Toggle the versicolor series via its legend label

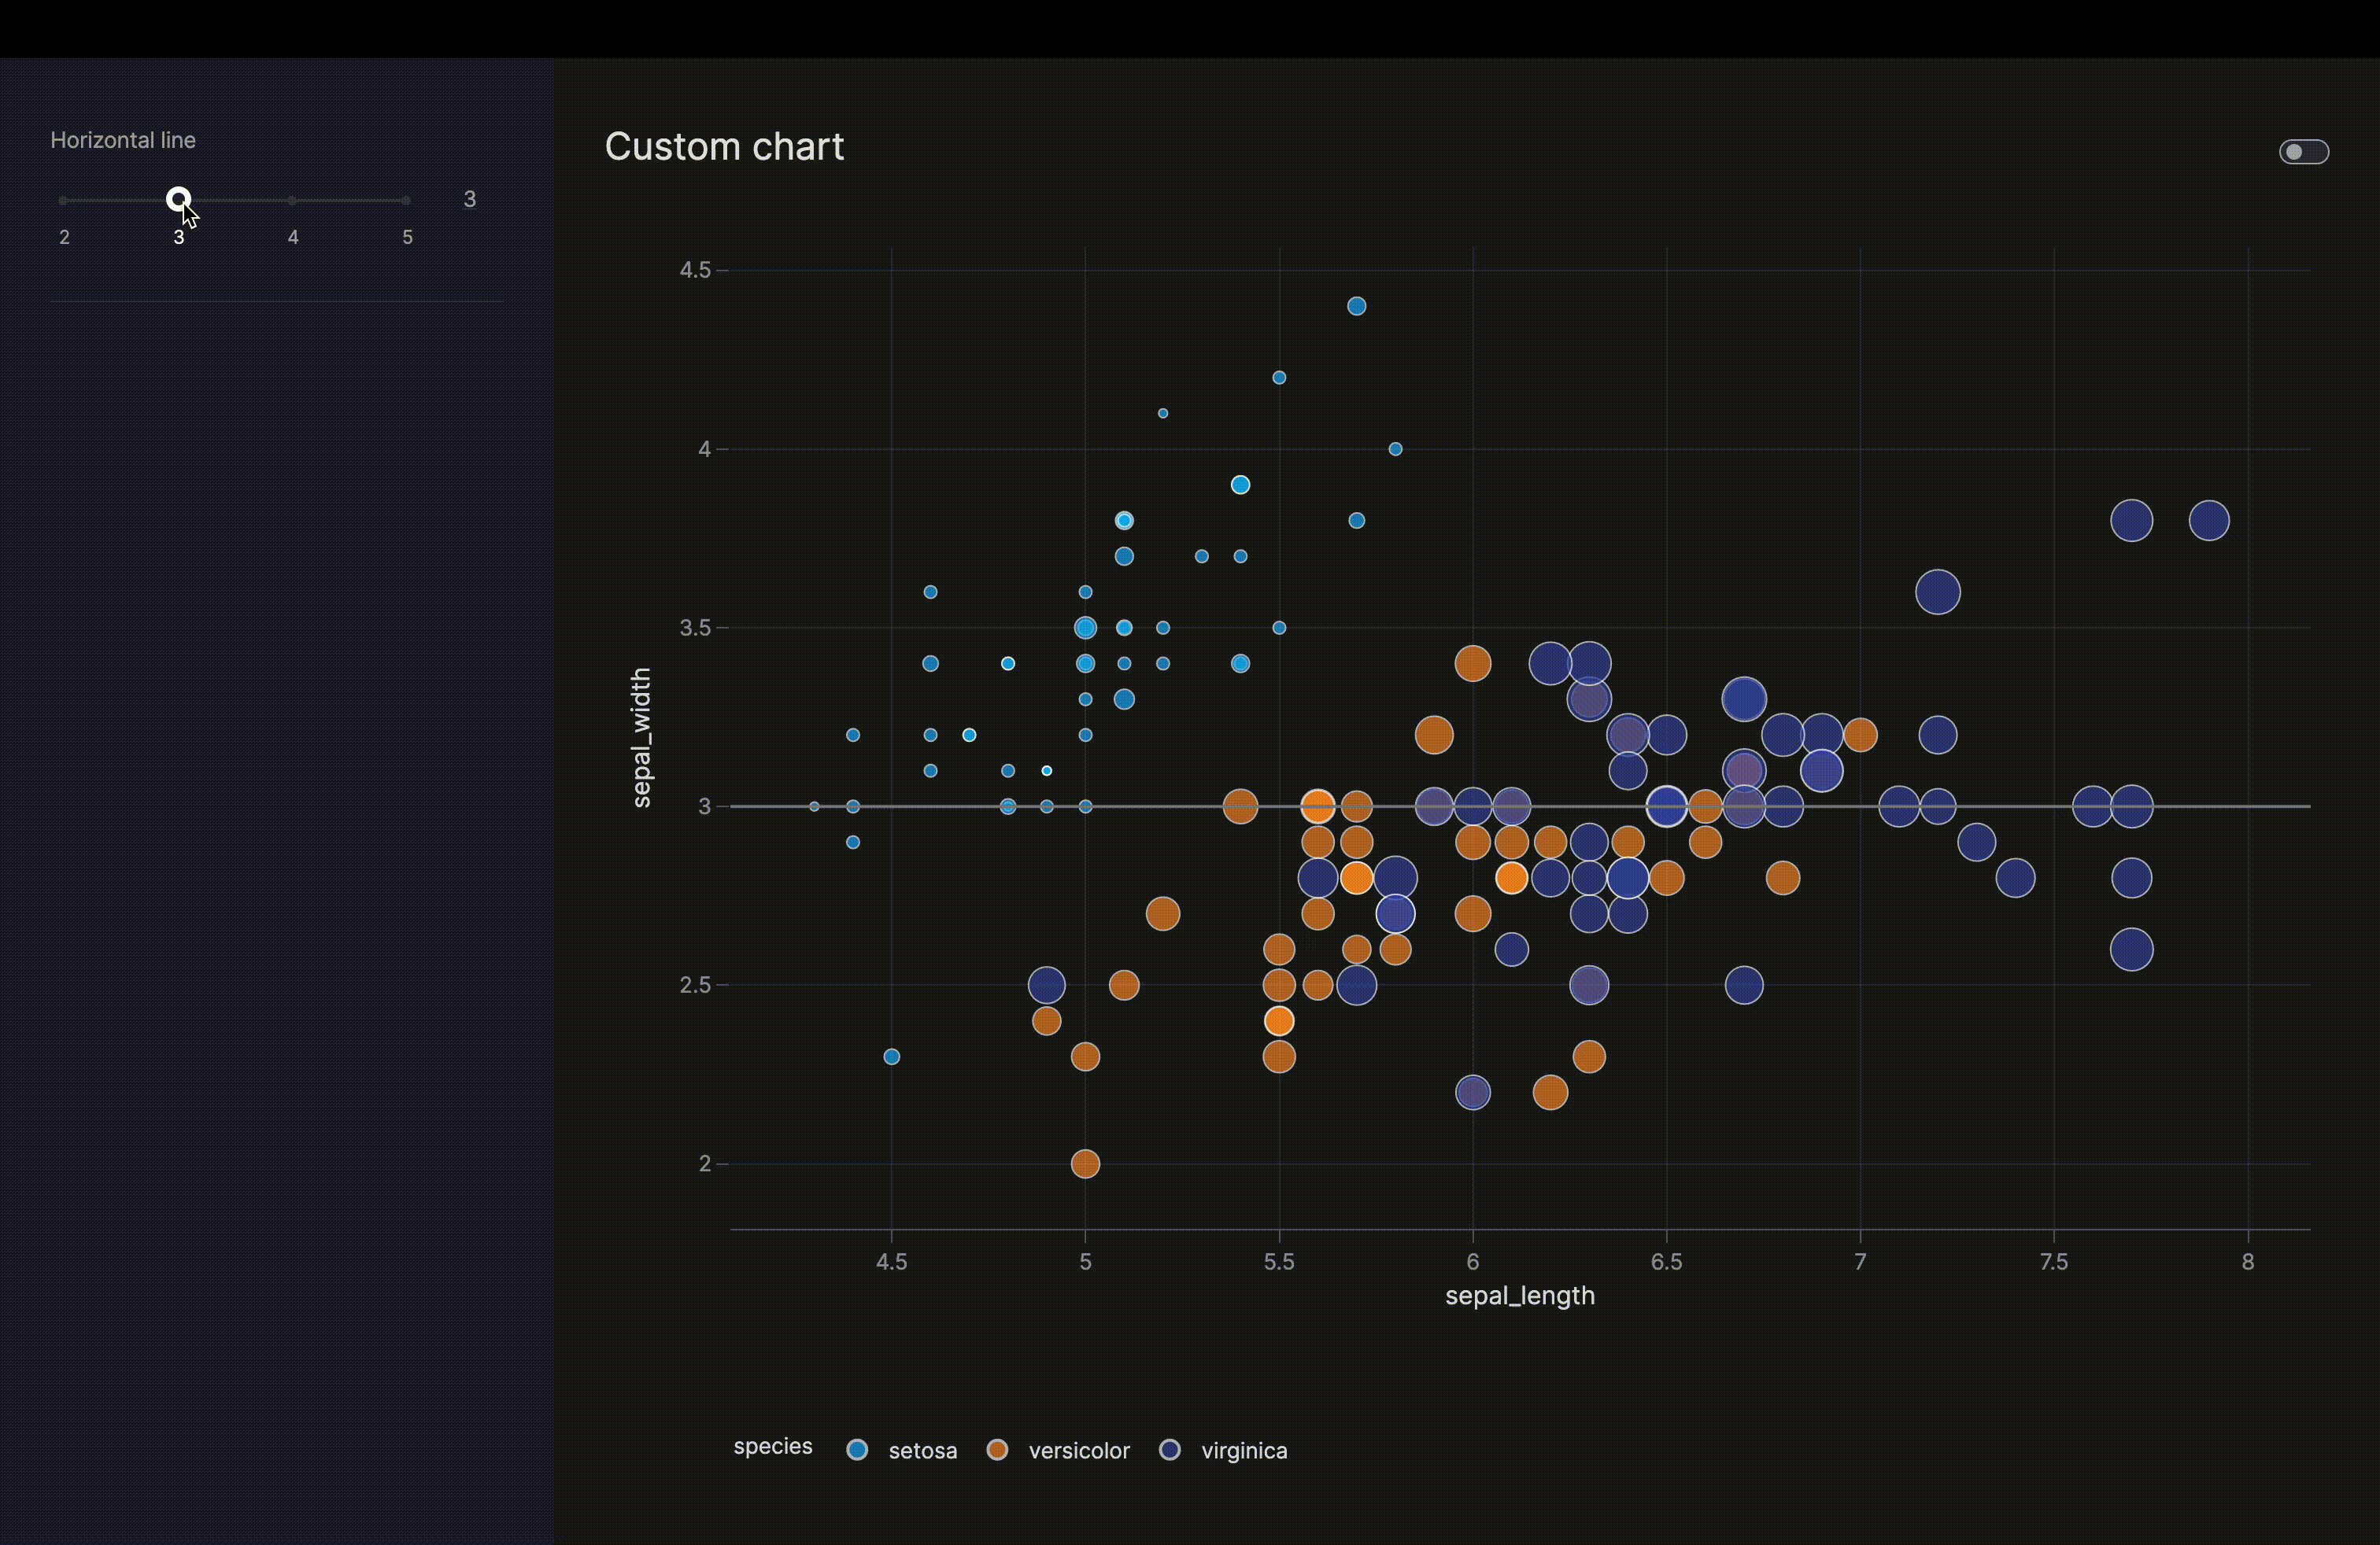[x=1078, y=1451]
